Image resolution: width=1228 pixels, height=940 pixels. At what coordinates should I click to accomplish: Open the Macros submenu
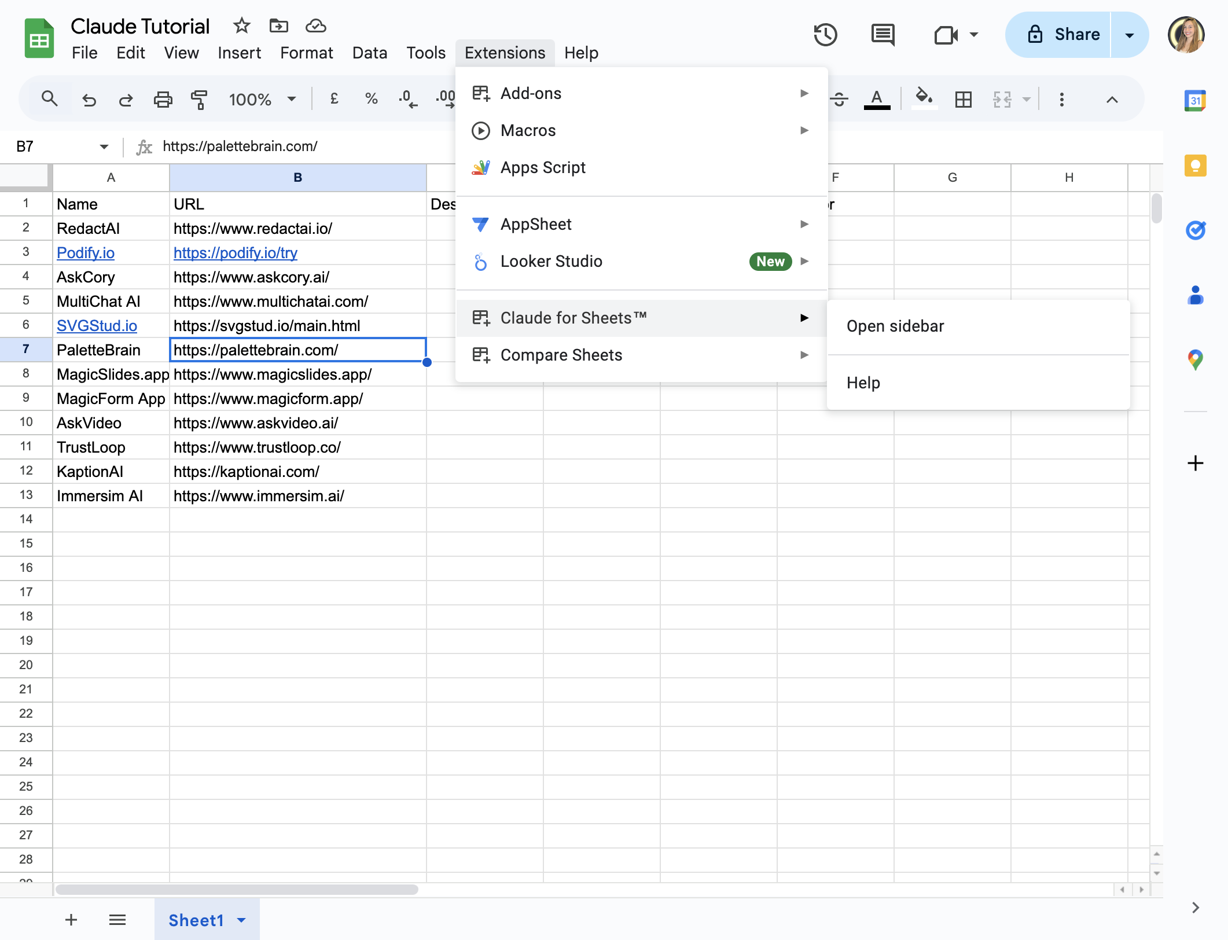[641, 130]
